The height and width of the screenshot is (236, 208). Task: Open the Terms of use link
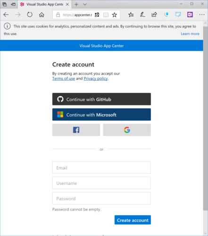64,78
